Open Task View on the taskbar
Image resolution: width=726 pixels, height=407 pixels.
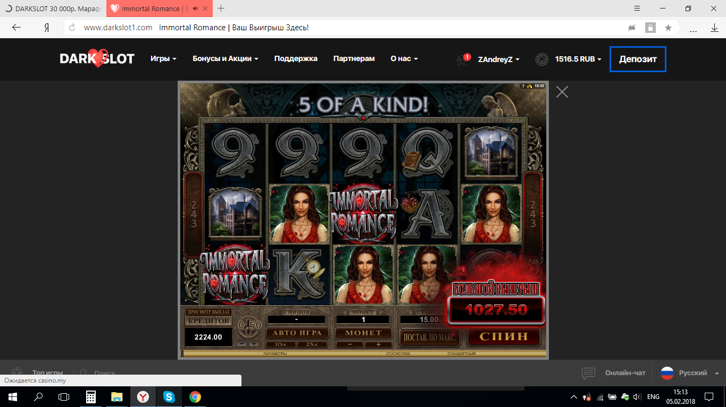pyautogui.click(x=64, y=396)
